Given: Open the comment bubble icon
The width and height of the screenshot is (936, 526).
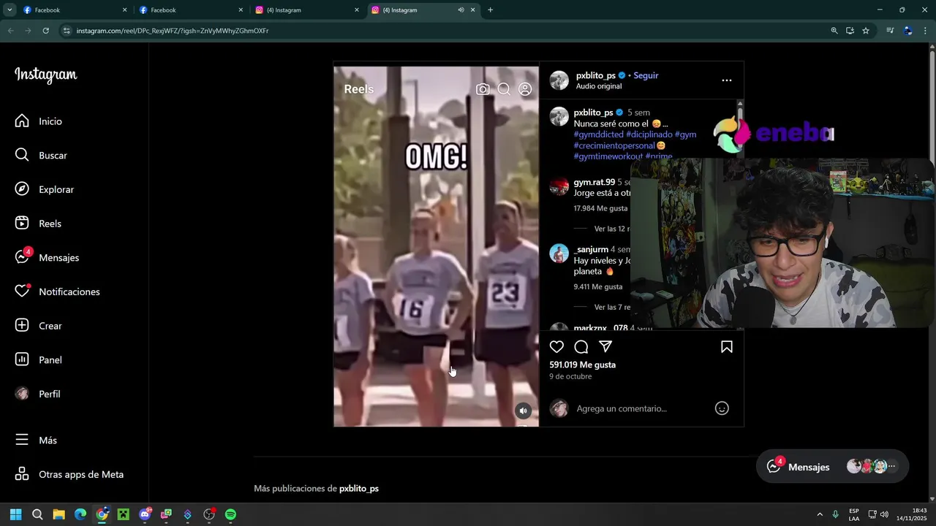Looking at the screenshot, I should pyautogui.click(x=581, y=347).
